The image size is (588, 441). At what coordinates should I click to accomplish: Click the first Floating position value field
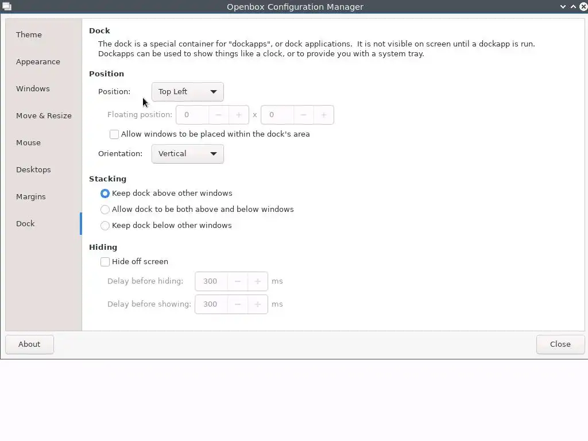pyautogui.click(x=192, y=115)
